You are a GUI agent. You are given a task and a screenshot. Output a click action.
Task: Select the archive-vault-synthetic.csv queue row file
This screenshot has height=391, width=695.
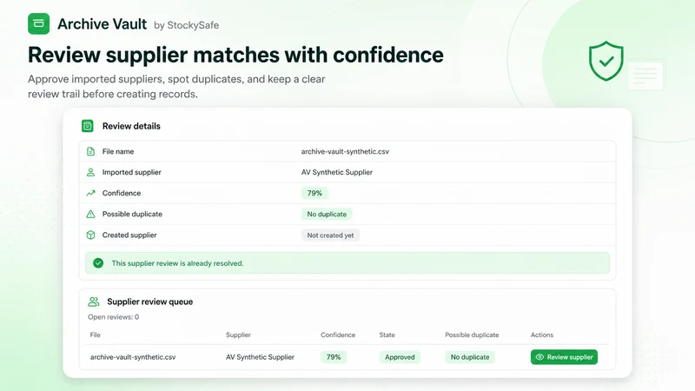point(133,357)
